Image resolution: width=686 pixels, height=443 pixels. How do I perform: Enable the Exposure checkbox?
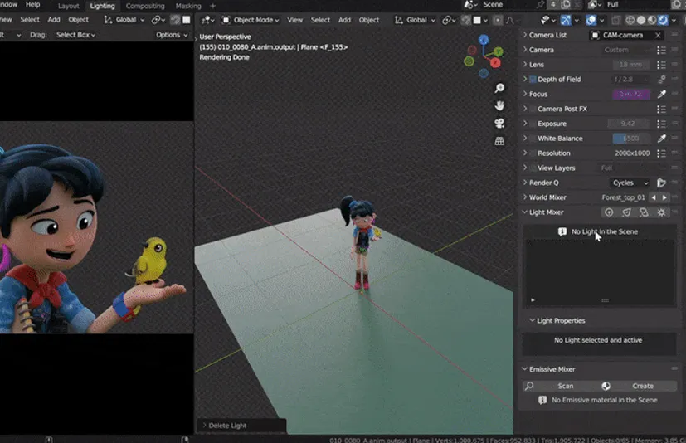pos(533,124)
